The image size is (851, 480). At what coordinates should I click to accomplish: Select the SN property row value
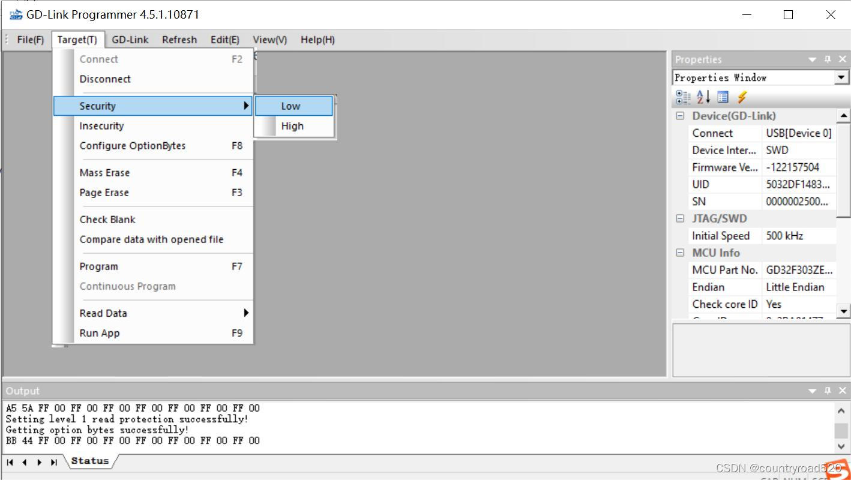point(799,202)
